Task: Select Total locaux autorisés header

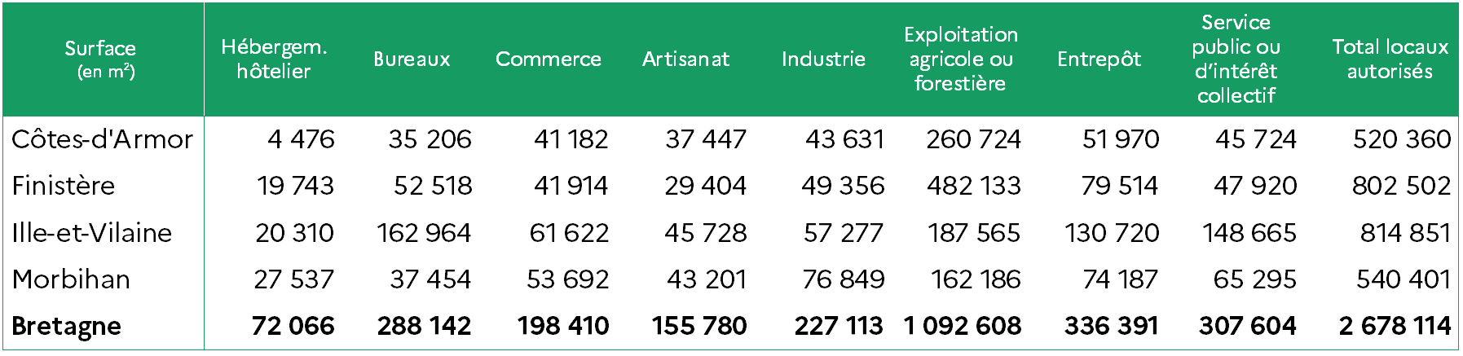Action: pos(1390,59)
